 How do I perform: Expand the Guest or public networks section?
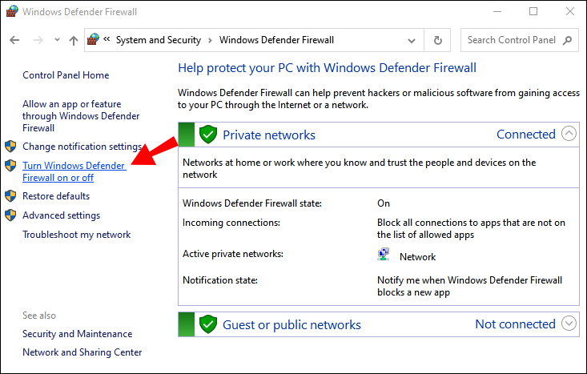tap(569, 324)
